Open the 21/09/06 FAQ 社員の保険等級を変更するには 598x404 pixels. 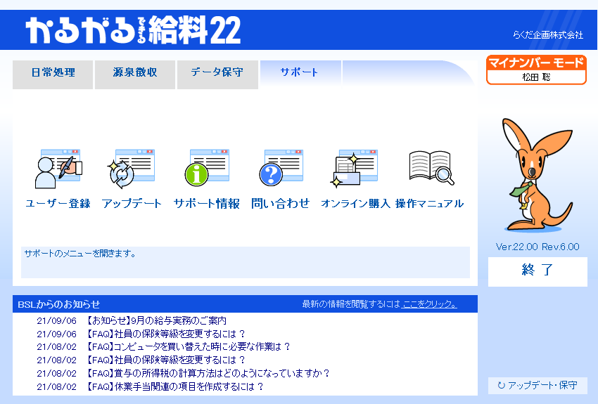(x=165, y=334)
